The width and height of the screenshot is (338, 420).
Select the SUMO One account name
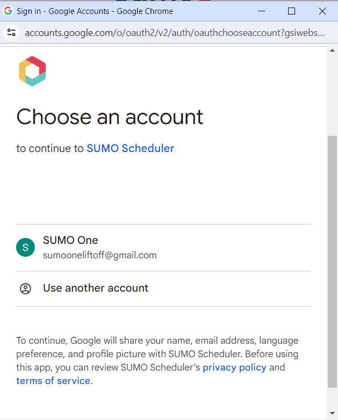click(70, 240)
